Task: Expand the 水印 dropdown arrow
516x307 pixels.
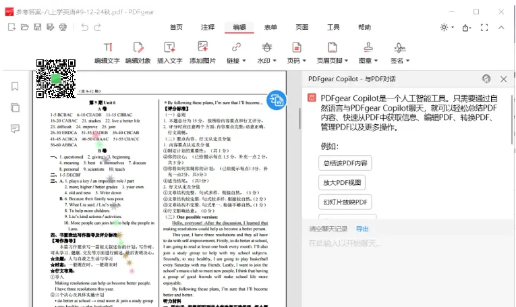Action: [275, 61]
